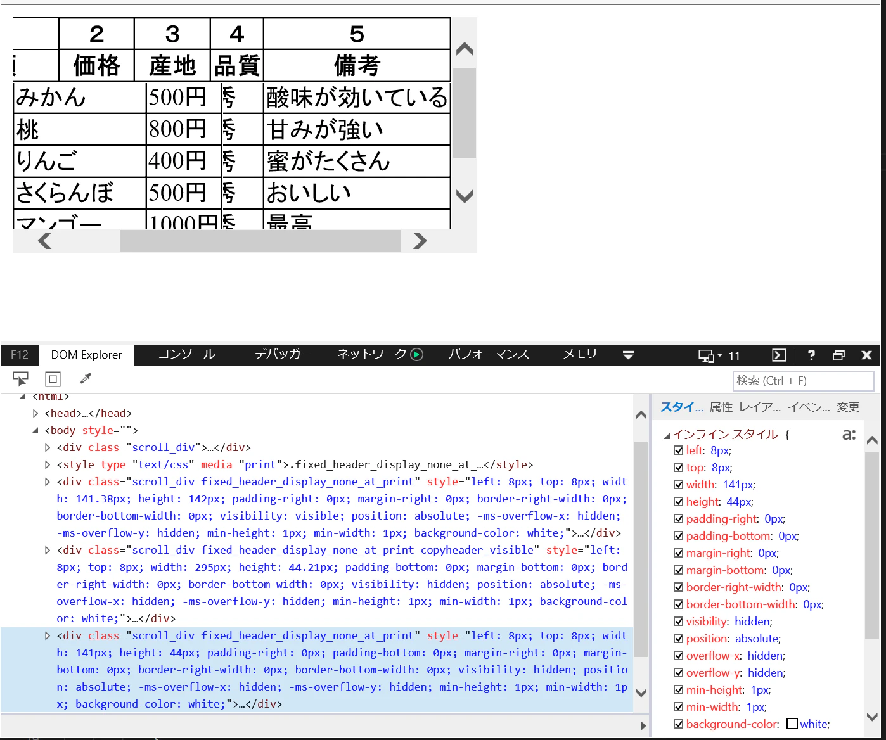The height and width of the screenshot is (740, 886).
Task: Click DOM tree scroll down arrow
Action: pyautogui.click(x=641, y=693)
